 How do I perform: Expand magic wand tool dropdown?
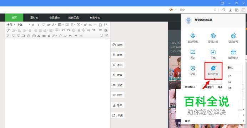(56, 36)
